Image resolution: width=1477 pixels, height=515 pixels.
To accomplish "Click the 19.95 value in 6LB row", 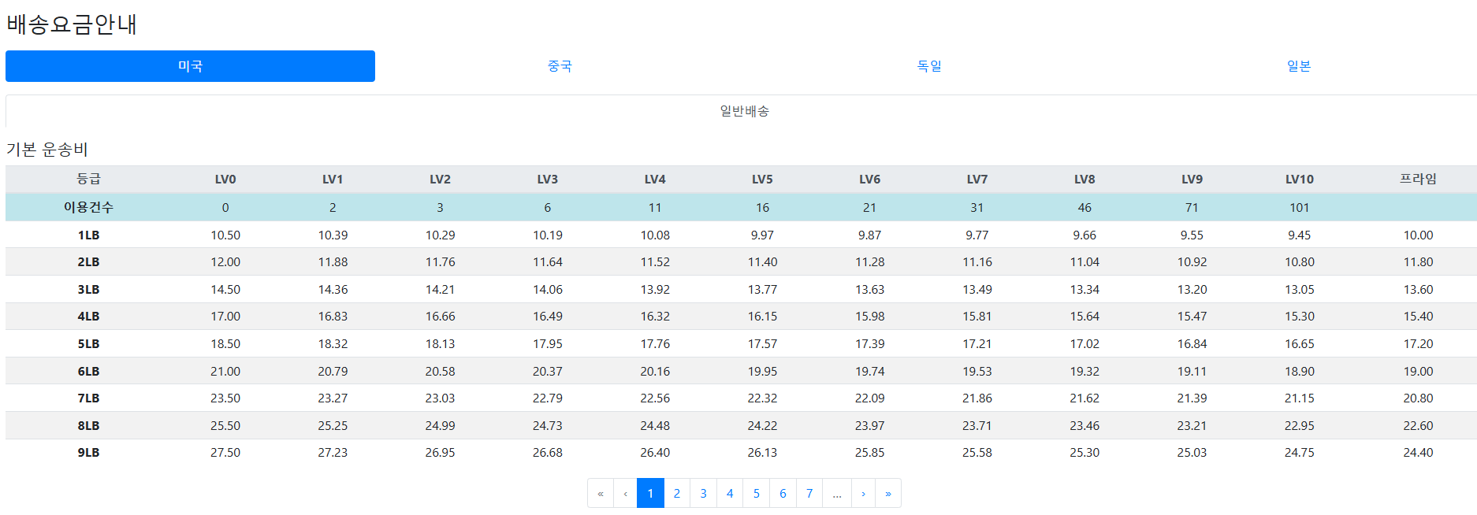I will coord(762,371).
